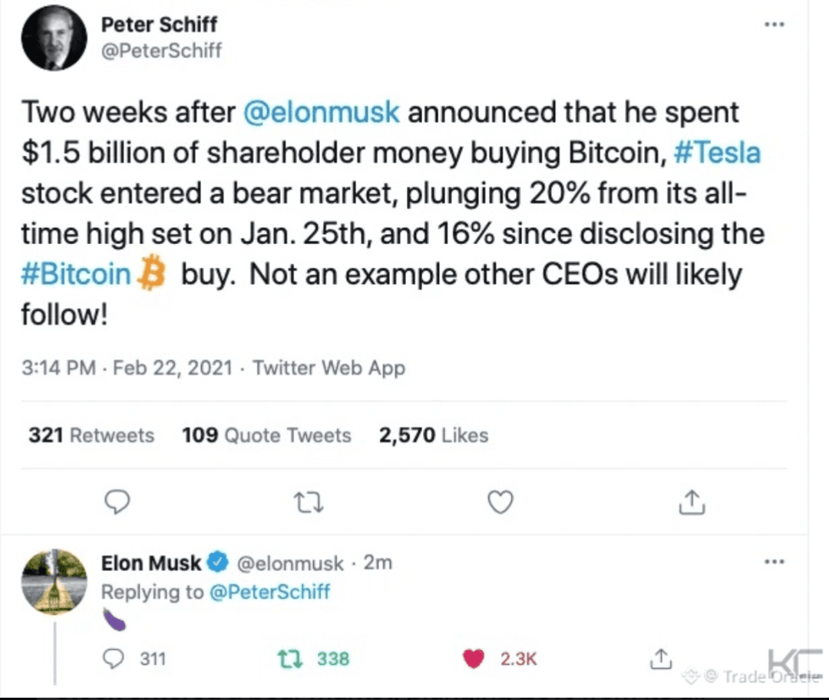Image resolution: width=829 pixels, height=700 pixels.
Task: Click the share icon under the main tweet
Action: (692, 502)
